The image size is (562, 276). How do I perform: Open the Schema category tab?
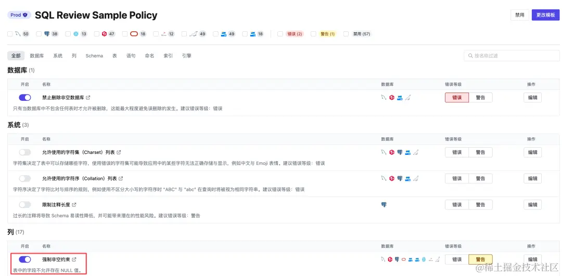pos(94,56)
